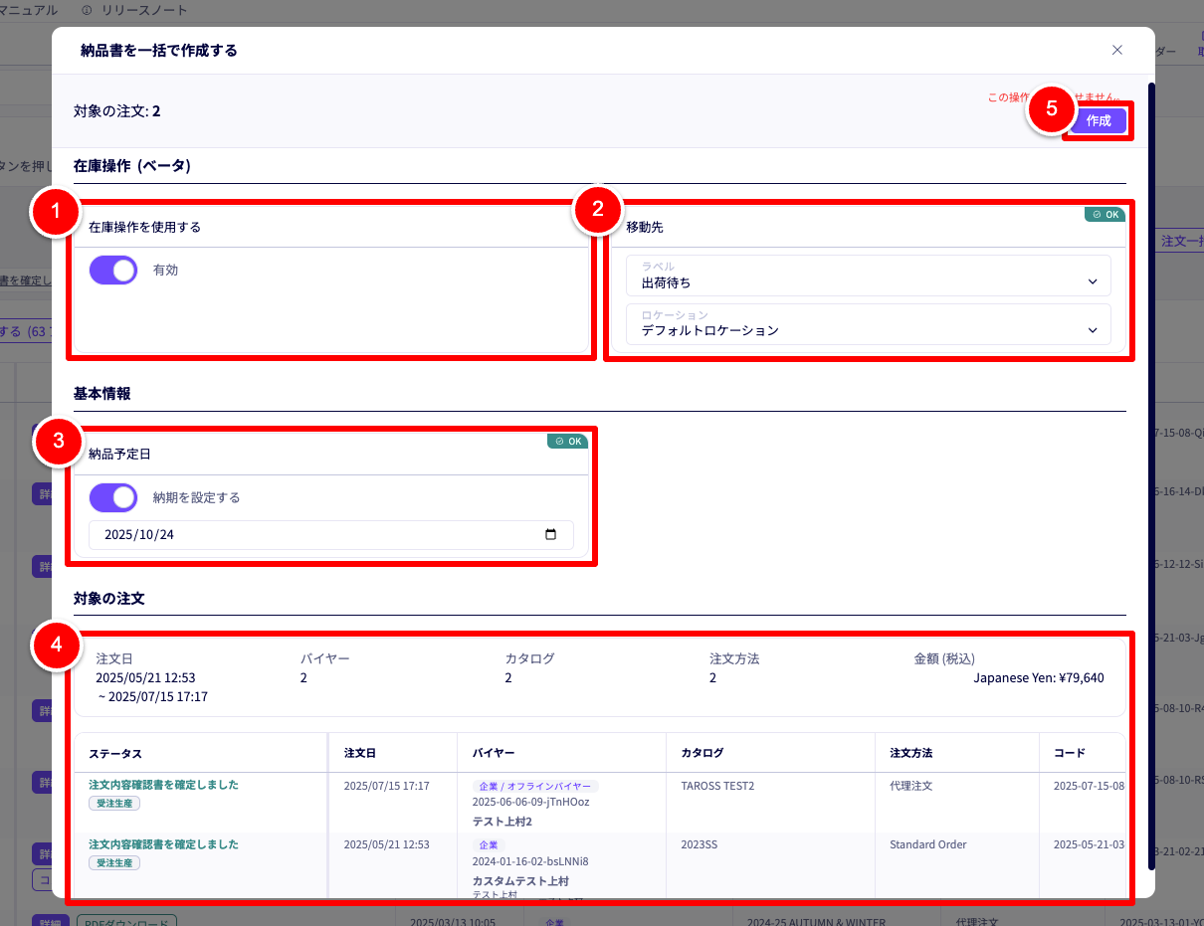The width and height of the screenshot is (1204, 926).
Task: Click the red annotation circle number 3
Action: pos(59,442)
